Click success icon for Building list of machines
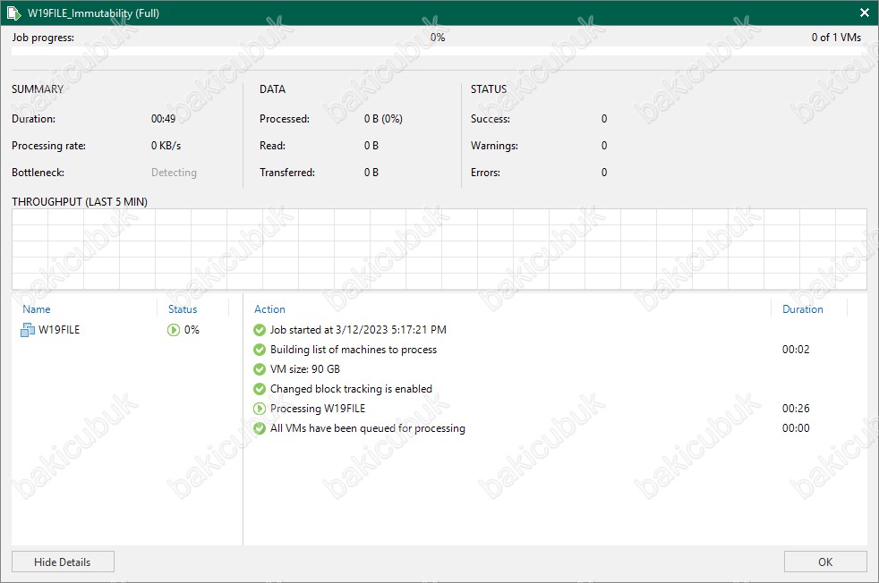This screenshot has height=583, width=879. pyautogui.click(x=260, y=350)
